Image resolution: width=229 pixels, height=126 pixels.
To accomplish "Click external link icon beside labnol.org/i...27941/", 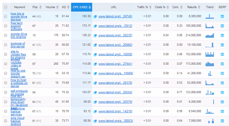I will click(95, 64).
